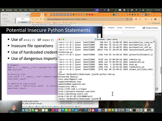Click the Wi-Fi status icon
Viewport: 162px width, 121px height.
pyautogui.click(x=136, y=10)
